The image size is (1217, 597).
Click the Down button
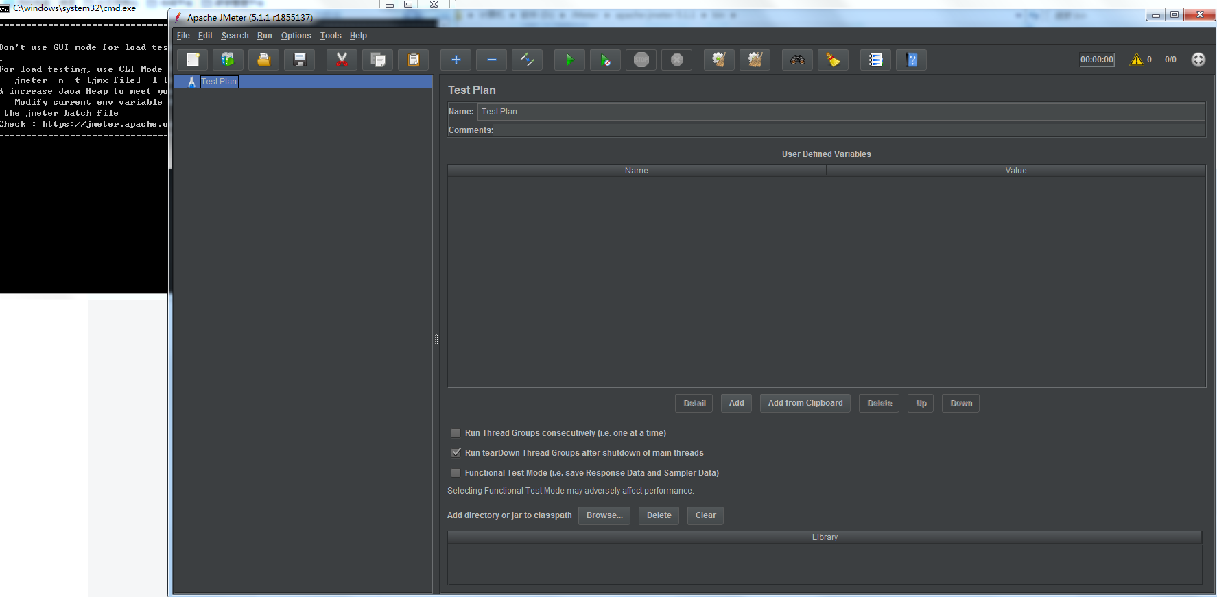[x=961, y=403]
